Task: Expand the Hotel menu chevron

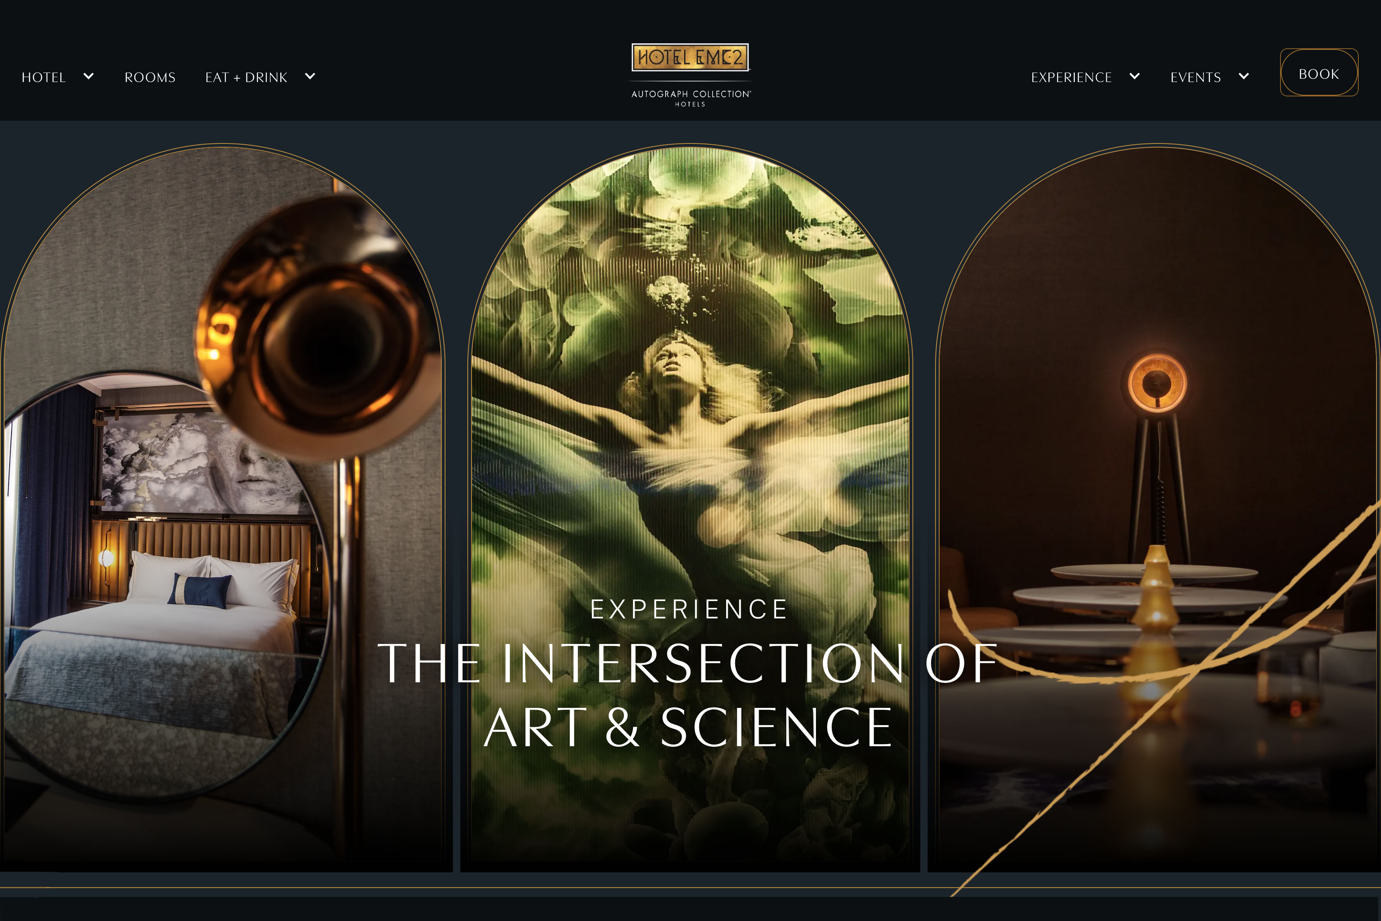Action: (89, 76)
